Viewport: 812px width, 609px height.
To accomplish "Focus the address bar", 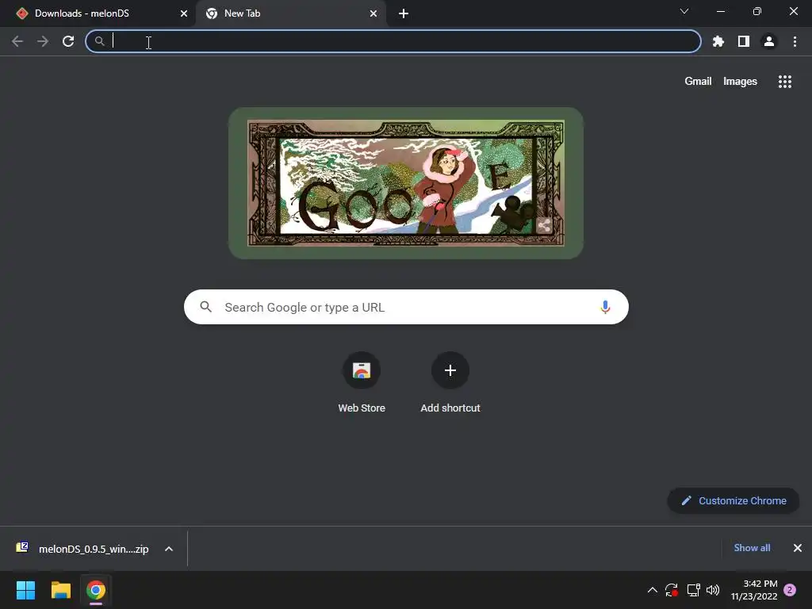I will [x=393, y=41].
